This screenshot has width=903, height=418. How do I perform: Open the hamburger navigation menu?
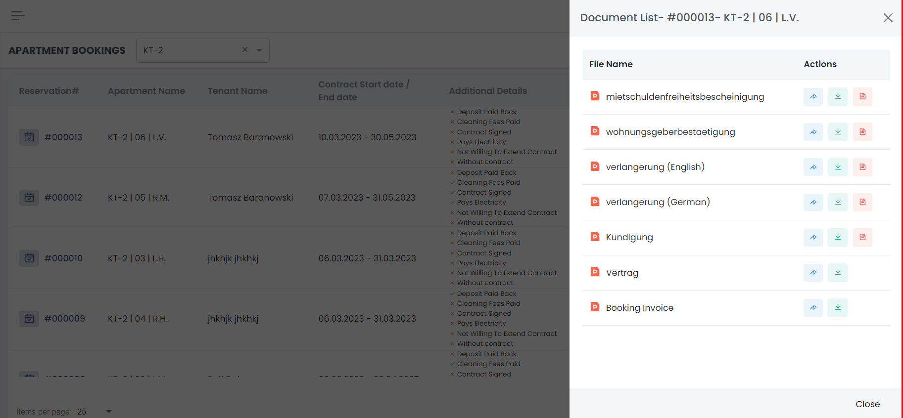tap(18, 16)
